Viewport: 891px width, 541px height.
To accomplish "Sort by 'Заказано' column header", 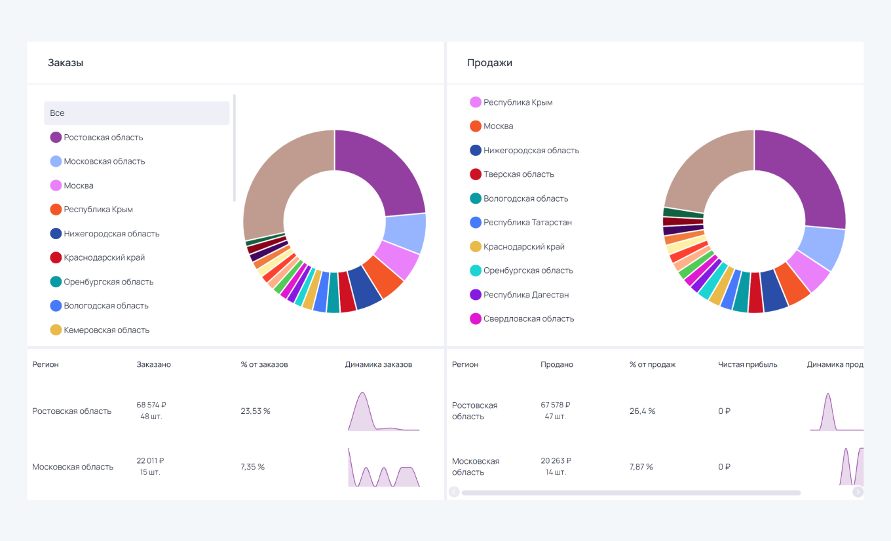I will click(154, 364).
